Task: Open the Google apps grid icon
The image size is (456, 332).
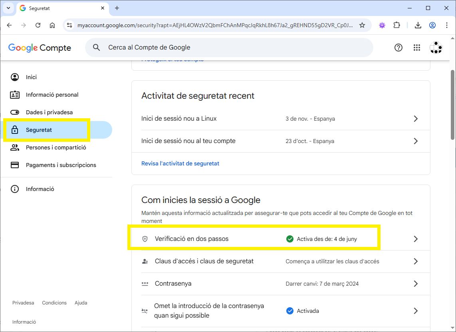Action: coord(417,48)
